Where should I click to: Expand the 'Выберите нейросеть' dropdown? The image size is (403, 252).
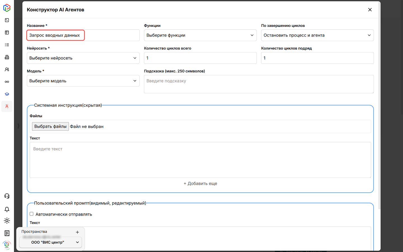point(83,58)
